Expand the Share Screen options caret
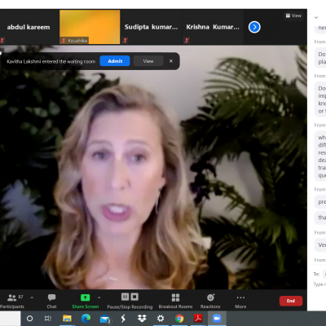The width and height of the screenshot is (326, 326). [99, 297]
